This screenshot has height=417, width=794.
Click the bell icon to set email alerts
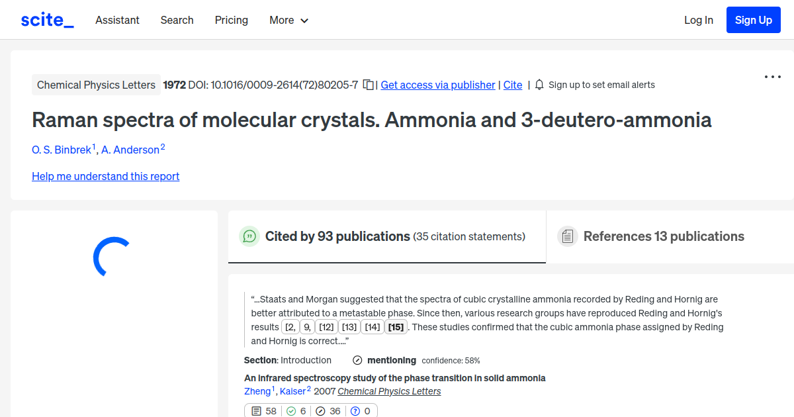point(539,85)
